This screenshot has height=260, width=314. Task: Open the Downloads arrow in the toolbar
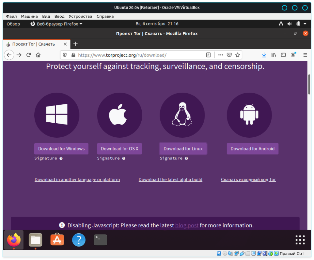pos(264,55)
